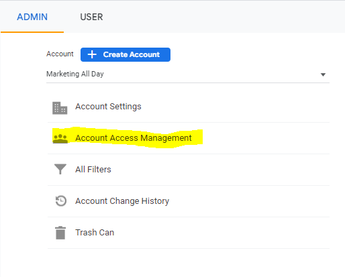Open the highlighted Account Access Management link
Image resolution: width=345 pixels, height=277 pixels.
[x=134, y=138]
